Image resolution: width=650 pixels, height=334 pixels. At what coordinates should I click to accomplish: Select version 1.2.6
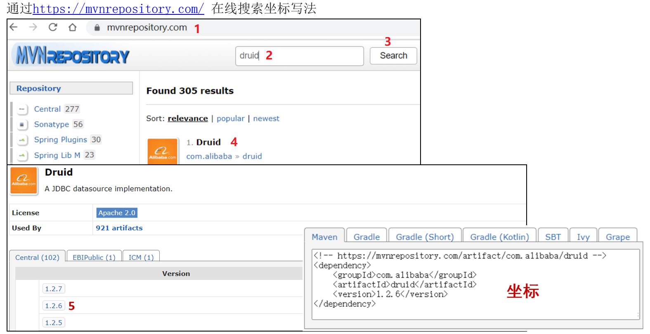(54, 306)
